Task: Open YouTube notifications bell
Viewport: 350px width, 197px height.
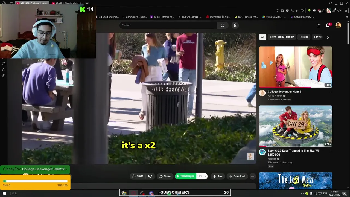Action: tap(328, 25)
